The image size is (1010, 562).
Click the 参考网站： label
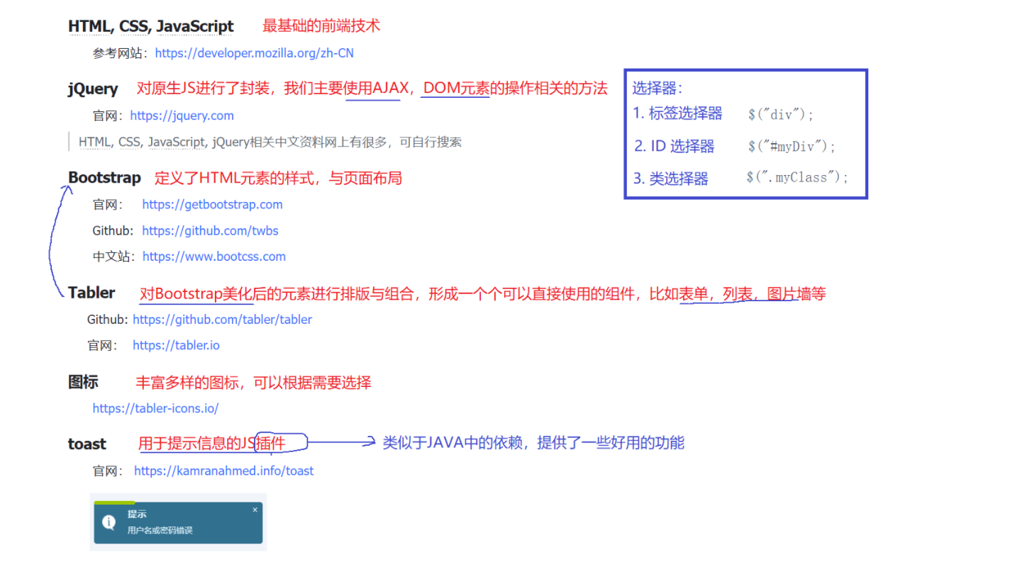121,53
